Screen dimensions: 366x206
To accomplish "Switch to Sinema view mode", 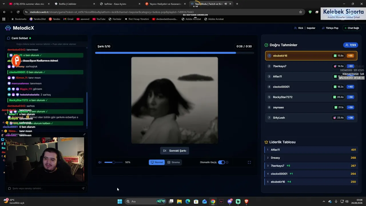I will 174,162.
